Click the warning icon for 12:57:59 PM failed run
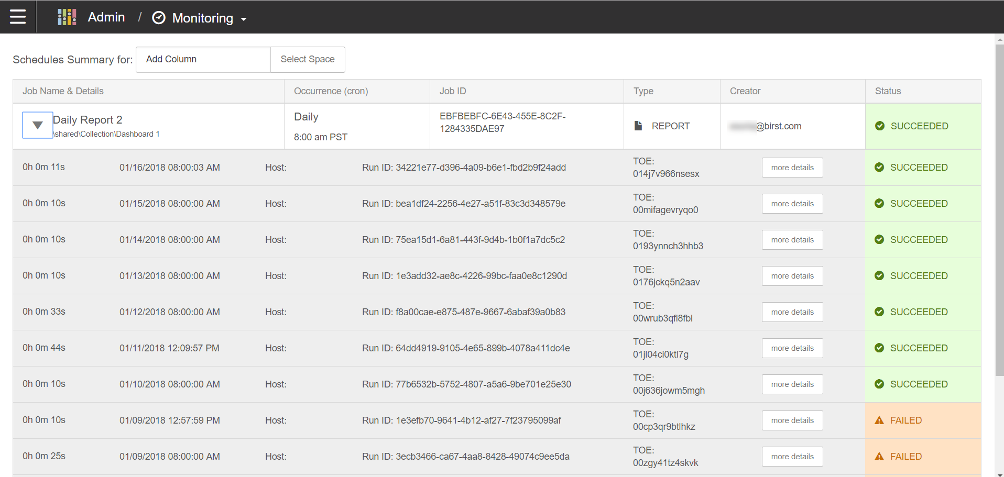The width and height of the screenshot is (1004, 477). [879, 420]
